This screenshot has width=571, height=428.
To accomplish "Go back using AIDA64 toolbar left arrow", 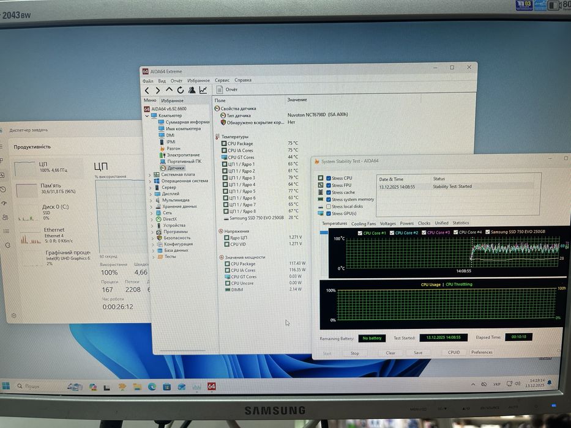I will 147,90.
